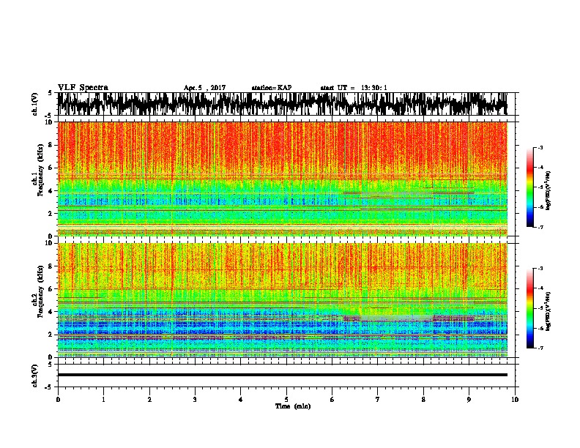Click the "0" tick on the Time axis

coord(58,400)
